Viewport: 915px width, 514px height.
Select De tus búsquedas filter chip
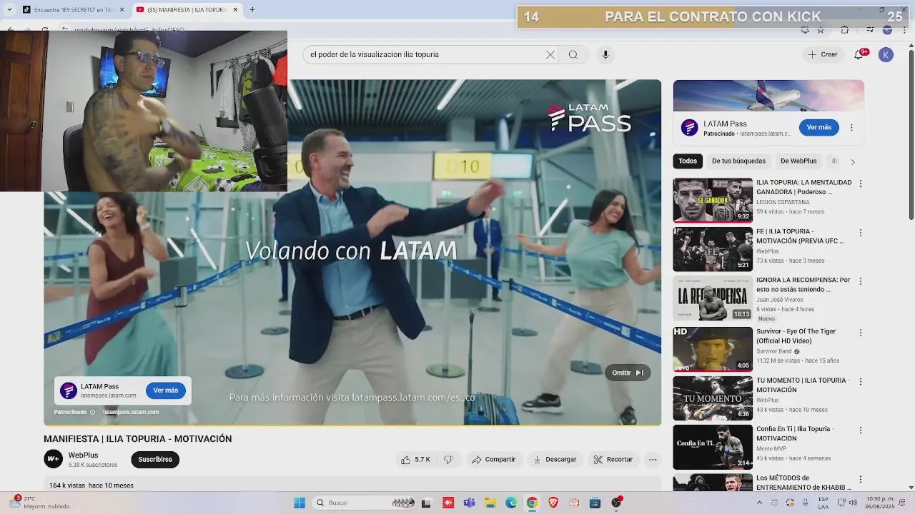(738, 161)
